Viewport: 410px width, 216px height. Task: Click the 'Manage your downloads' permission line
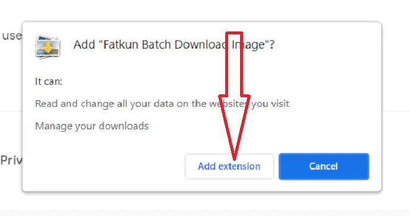click(92, 126)
